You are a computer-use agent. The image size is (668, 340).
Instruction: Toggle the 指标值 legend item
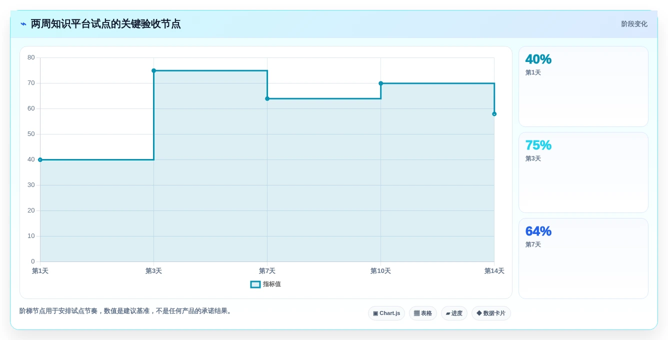coord(265,284)
